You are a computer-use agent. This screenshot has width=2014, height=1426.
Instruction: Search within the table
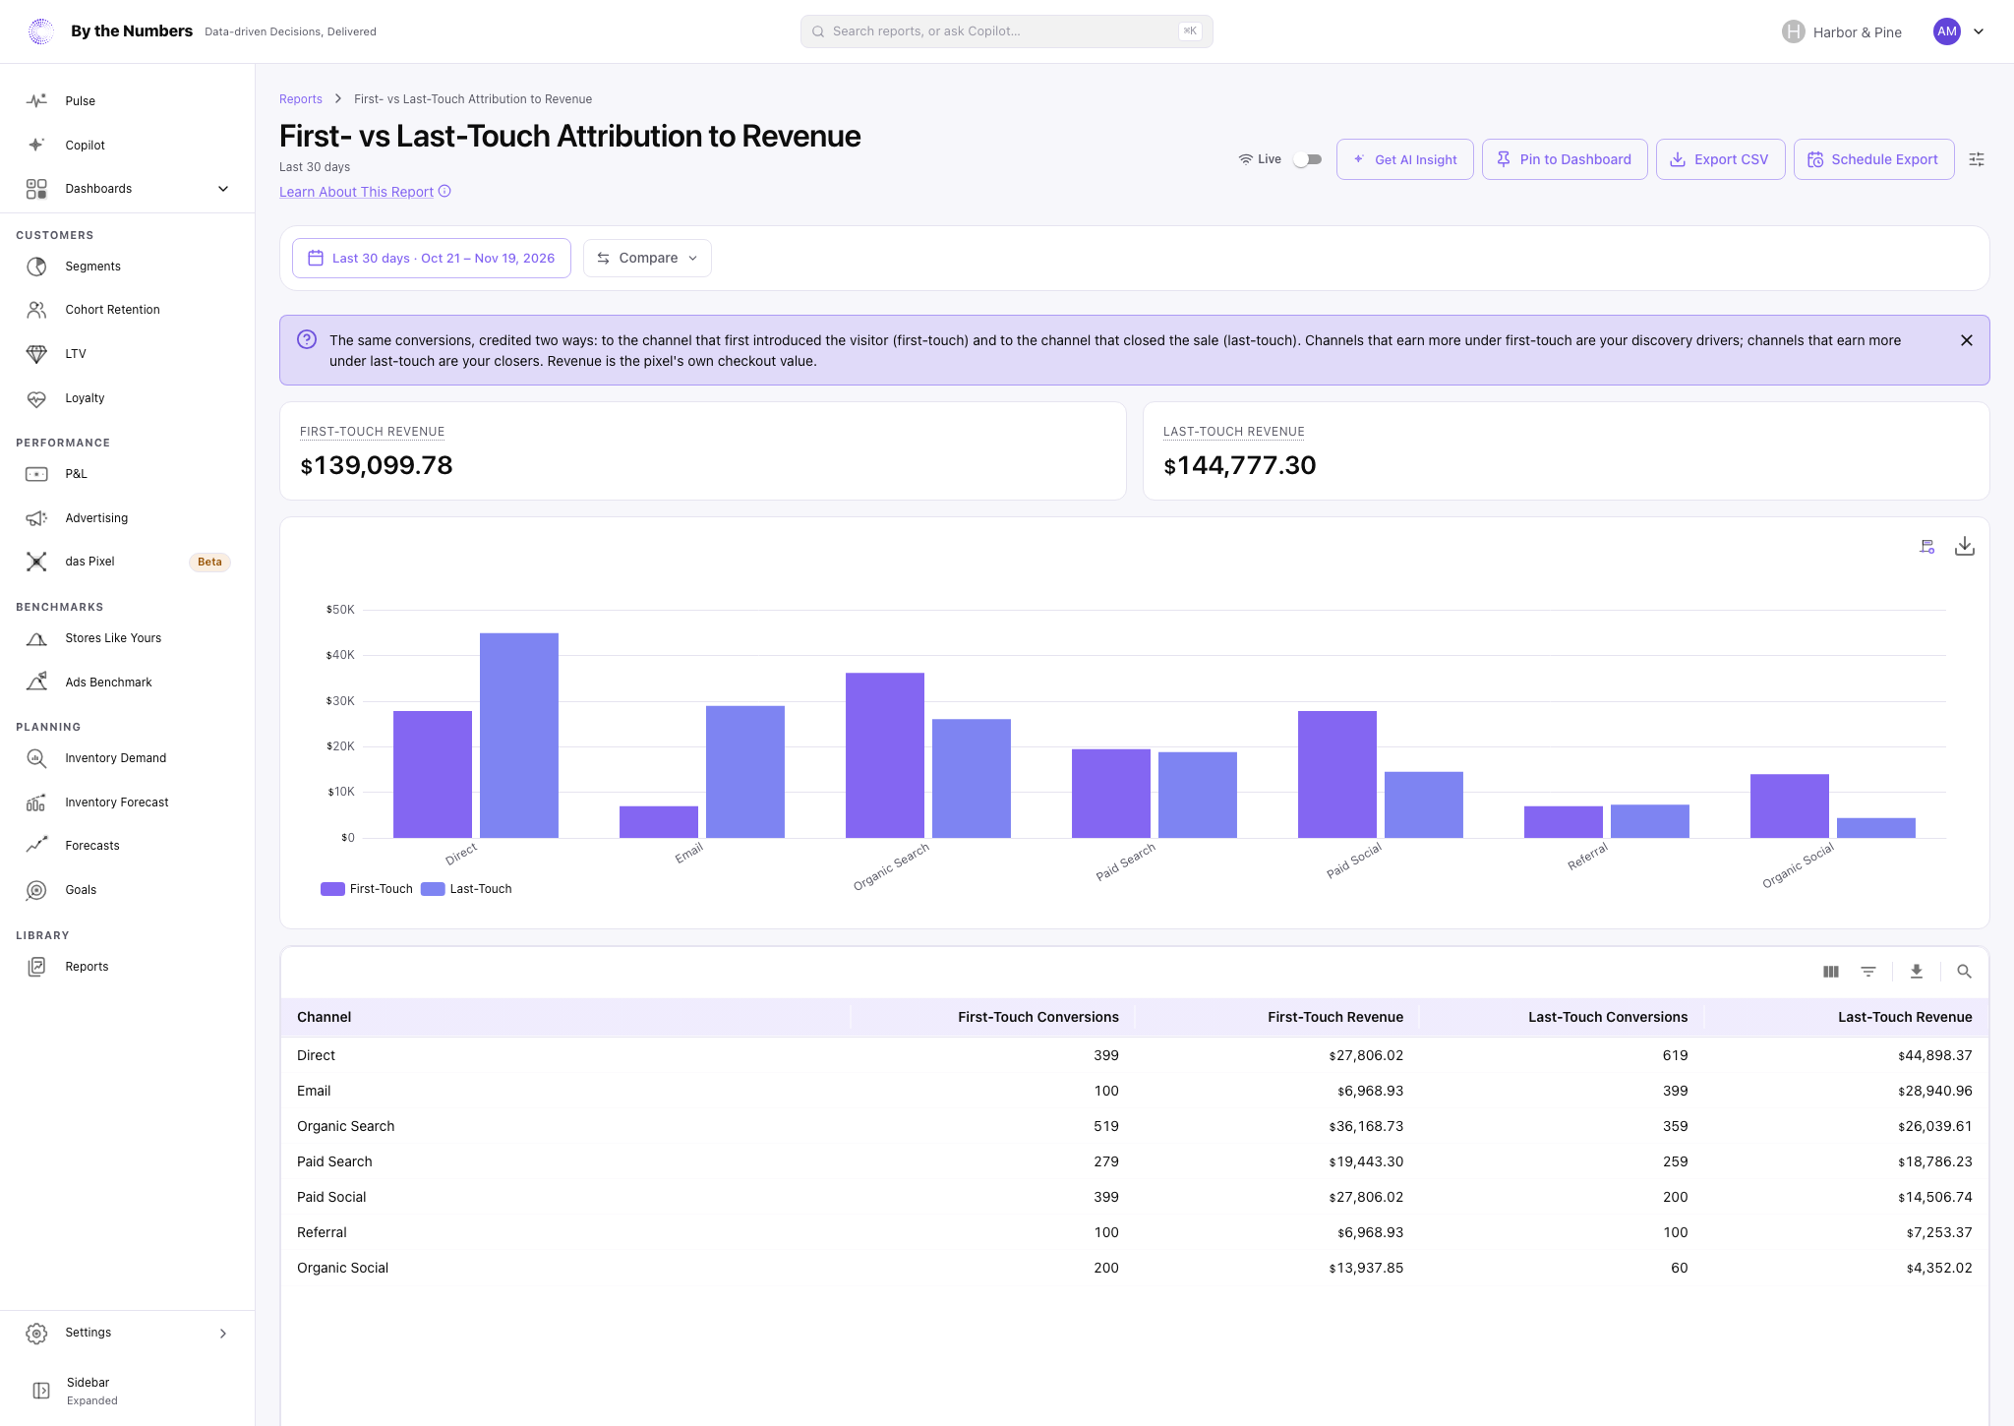(1965, 972)
